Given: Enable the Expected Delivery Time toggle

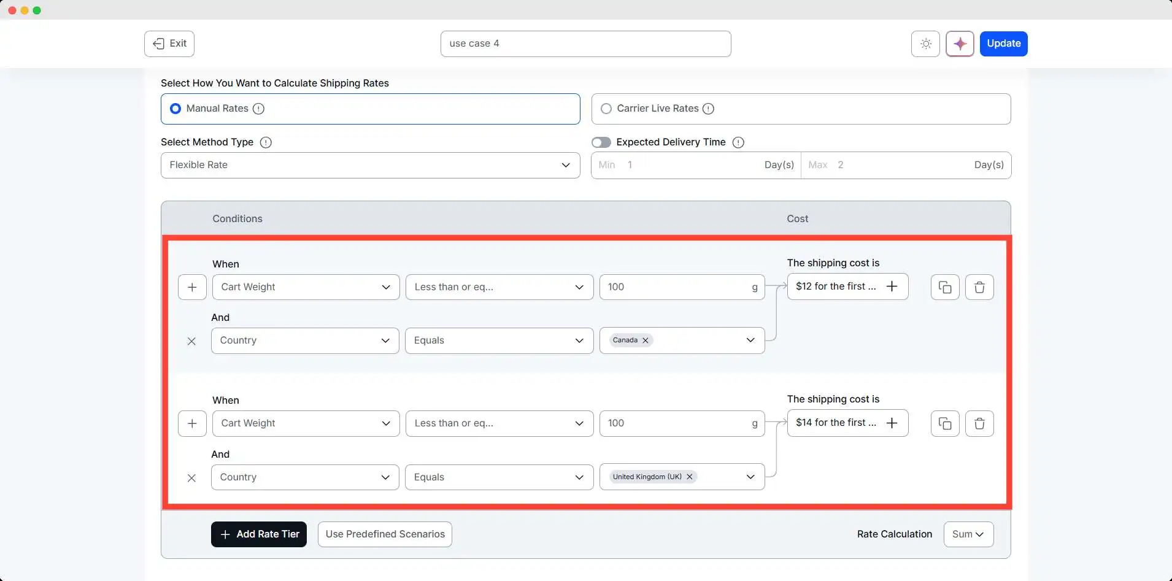Looking at the screenshot, I should pos(601,142).
